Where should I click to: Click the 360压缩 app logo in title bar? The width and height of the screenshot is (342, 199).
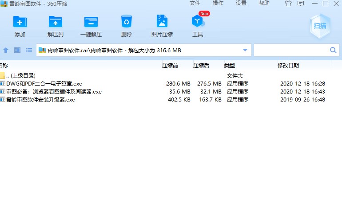tap(4, 4)
